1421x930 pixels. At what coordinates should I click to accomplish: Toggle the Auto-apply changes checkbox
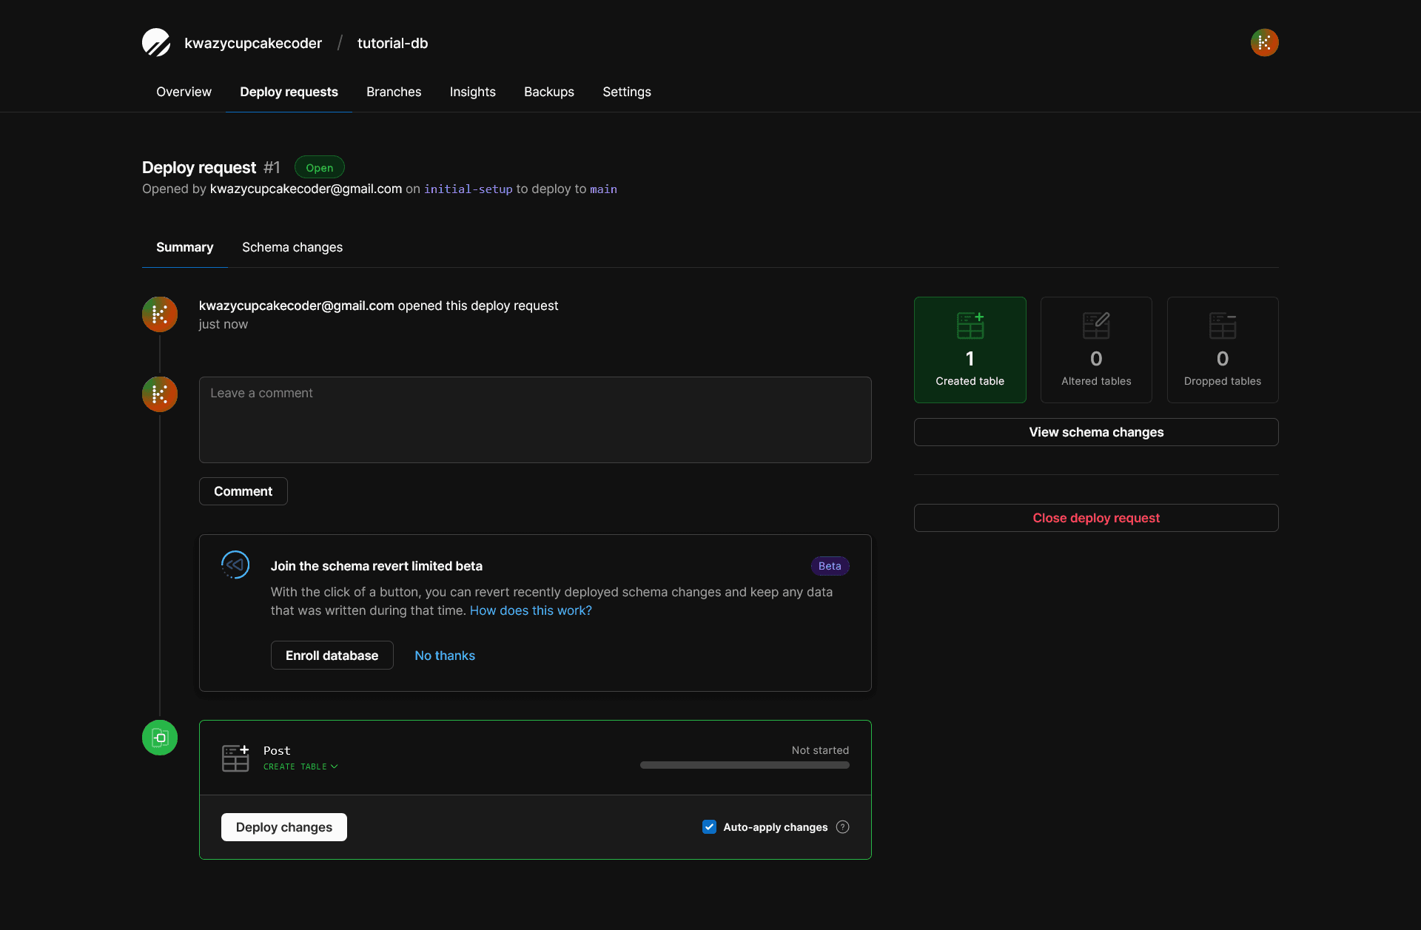[x=709, y=826]
